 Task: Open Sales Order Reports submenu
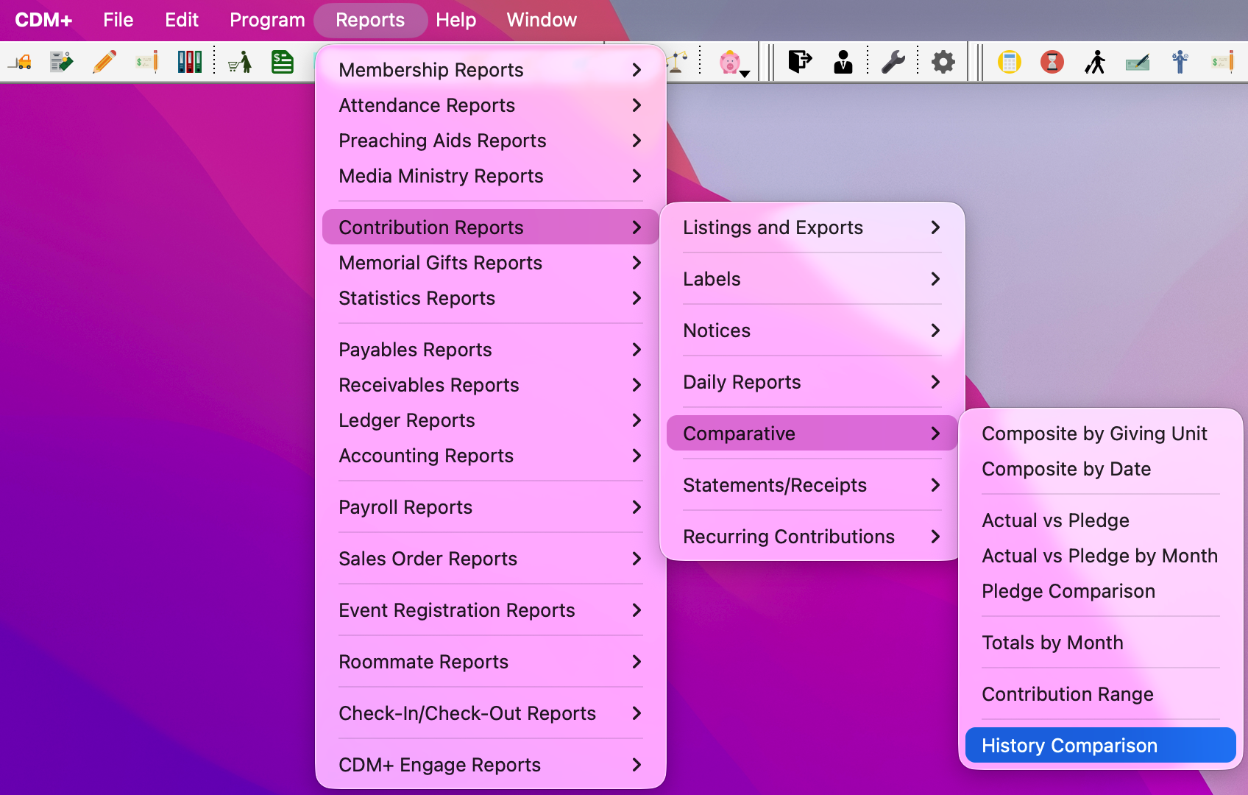pyautogui.click(x=490, y=559)
